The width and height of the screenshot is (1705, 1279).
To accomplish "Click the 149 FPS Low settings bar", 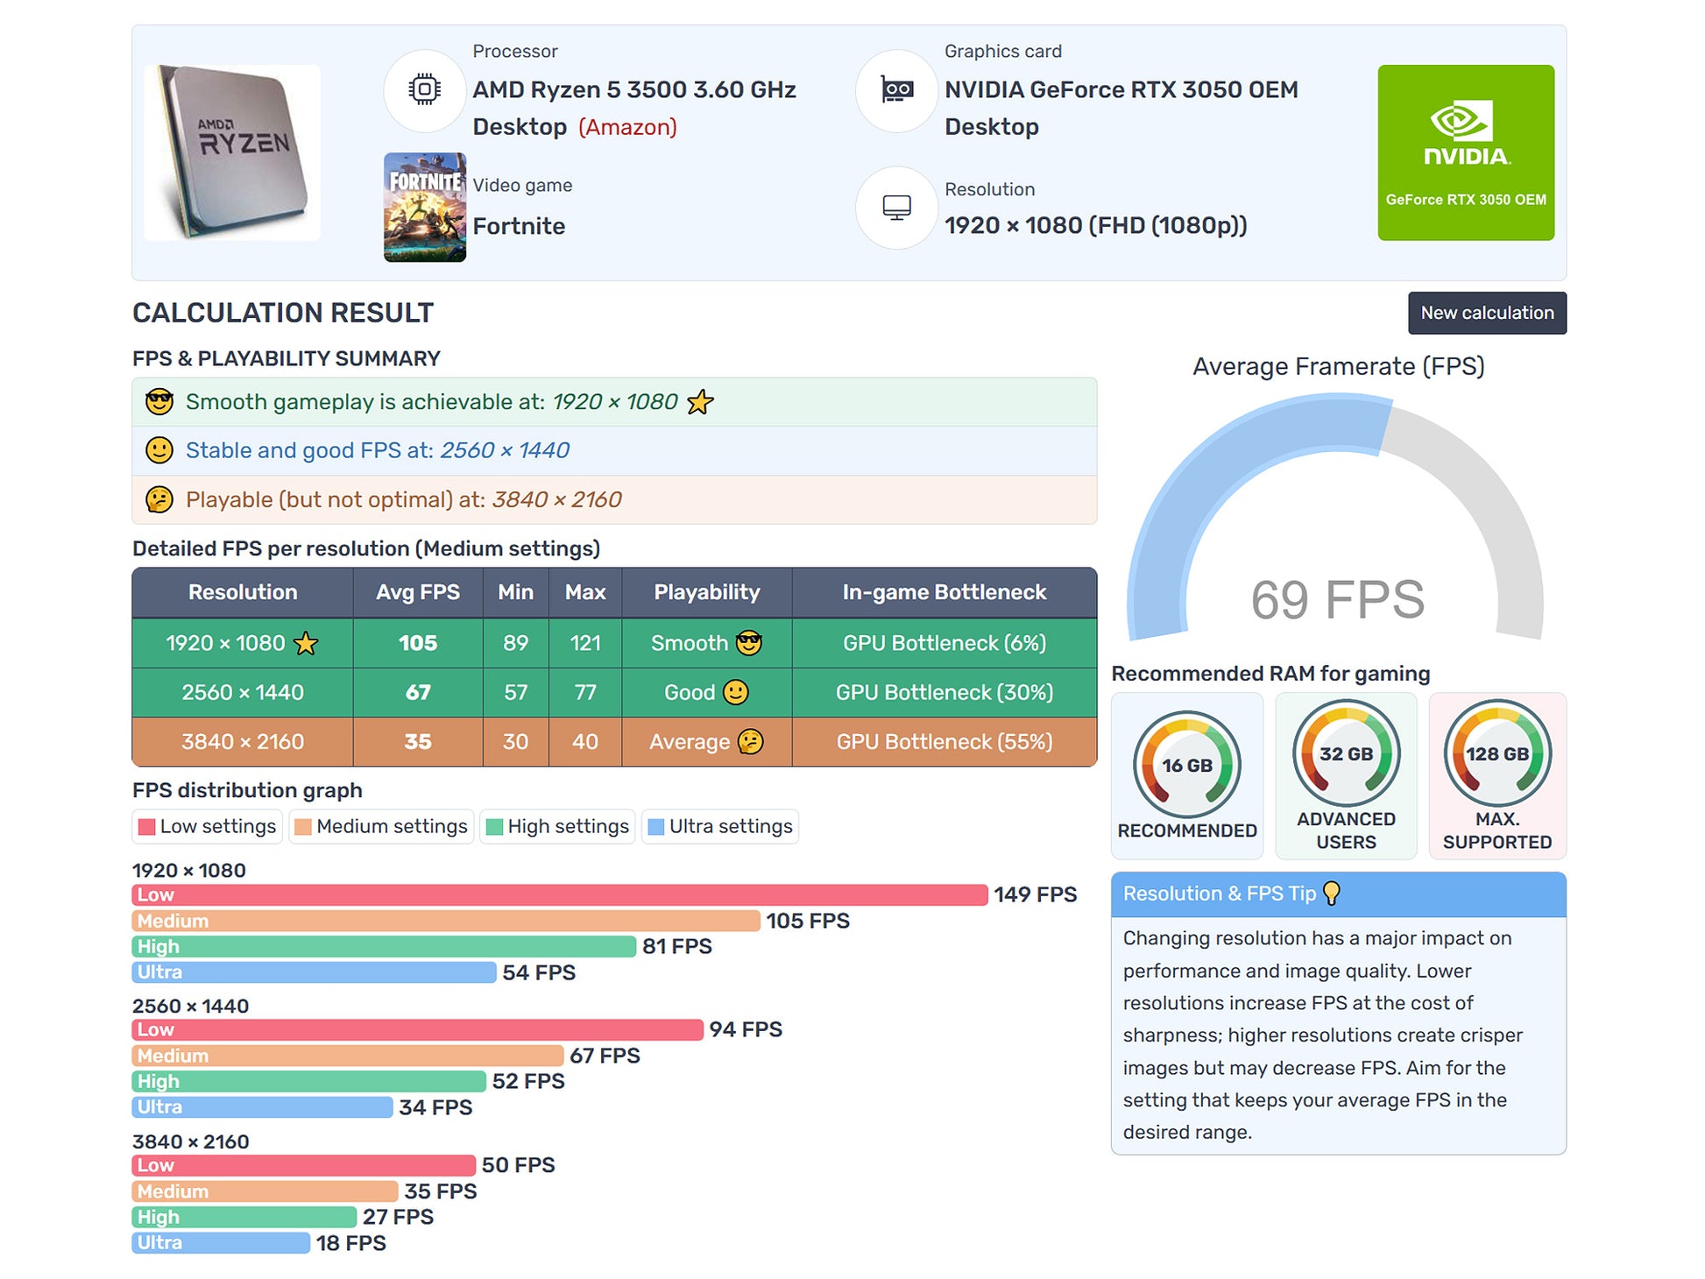I will pos(559,895).
